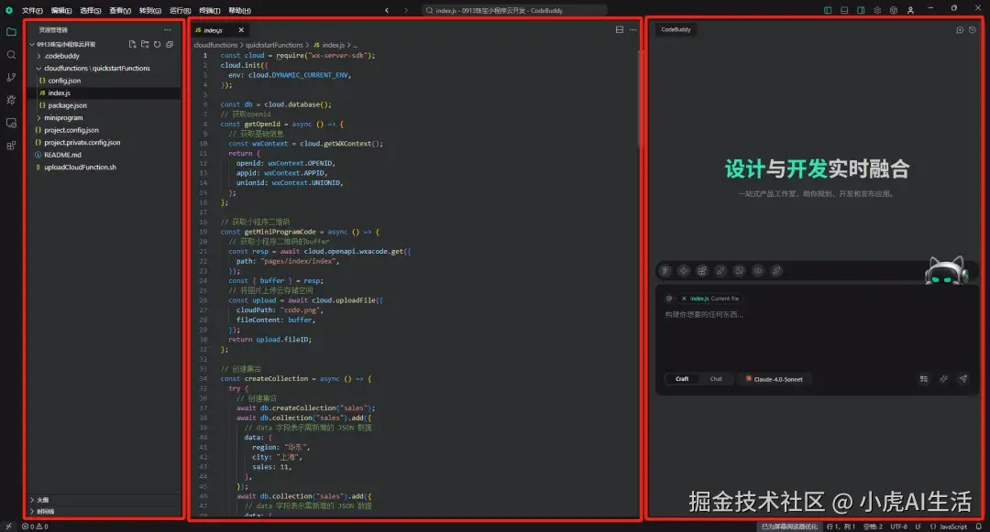This screenshot has width=990, height=532.
Task: Click the CodeBuddy panel tab
Action: click(676, 29)
